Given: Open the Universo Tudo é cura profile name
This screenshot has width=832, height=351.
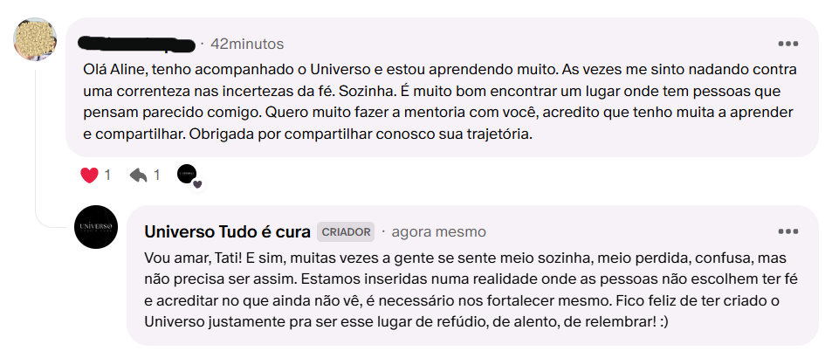Looking at the screenshot, I should [226, 232].
